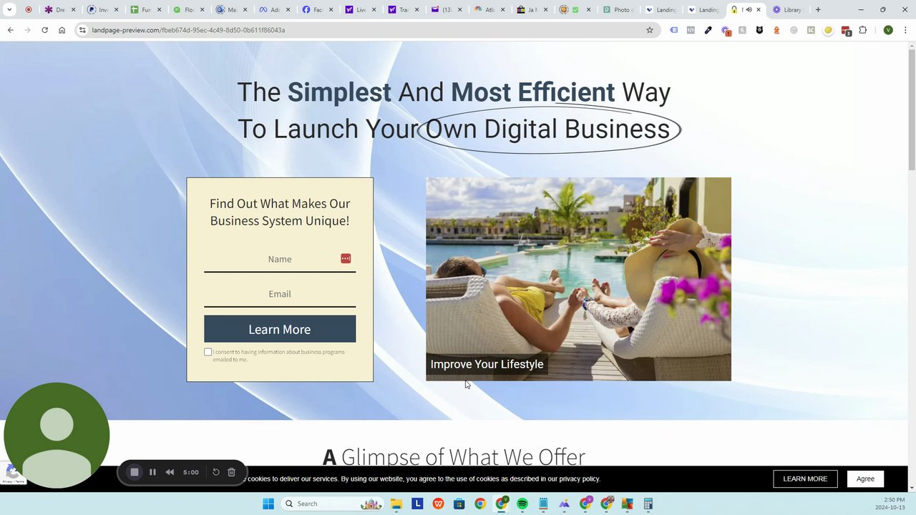
Task: Switch to the Flow tab
Action: (189, 9)
